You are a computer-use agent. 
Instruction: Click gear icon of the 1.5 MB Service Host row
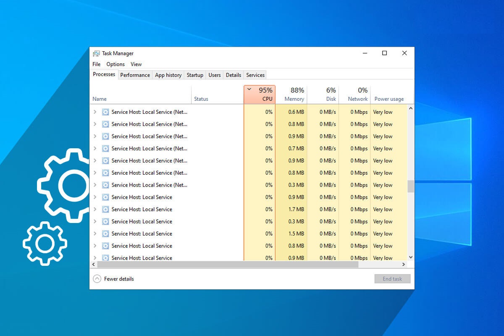coord(105,234)
